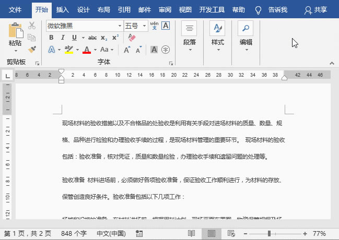This screenshot has height=240, width=339.
Task: Switch to Web Layout view
Action: click(231, 234)
